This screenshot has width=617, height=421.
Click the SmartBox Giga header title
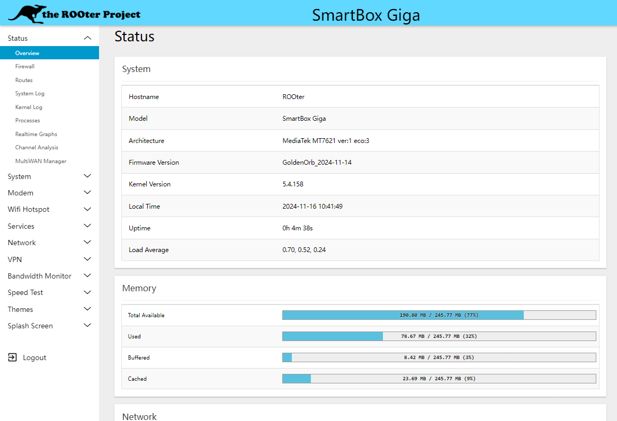[x=366, y=15]
